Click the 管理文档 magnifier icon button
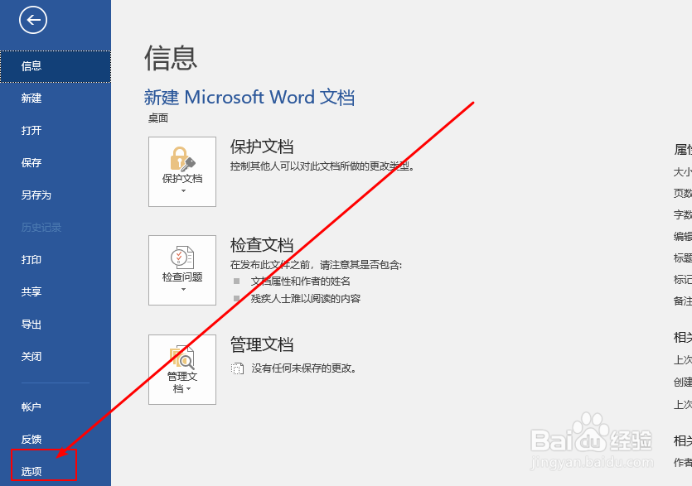 click(182, 369)
